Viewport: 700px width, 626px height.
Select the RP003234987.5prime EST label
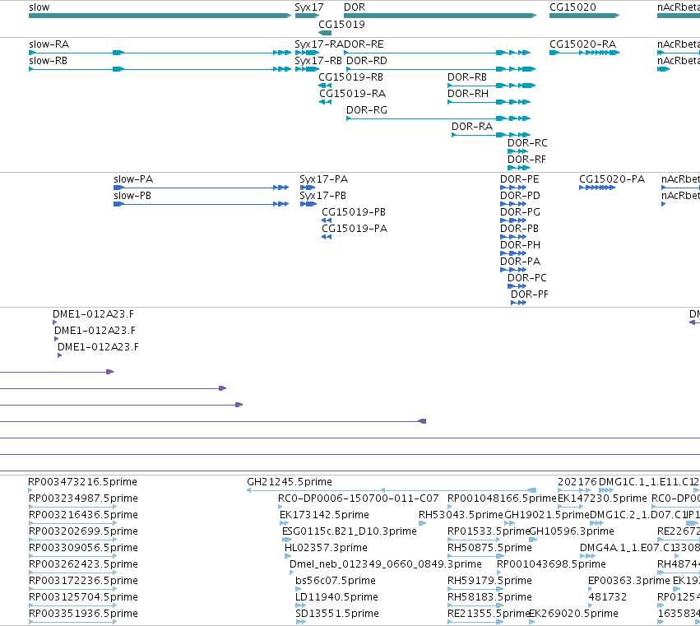tap(83, 498)
